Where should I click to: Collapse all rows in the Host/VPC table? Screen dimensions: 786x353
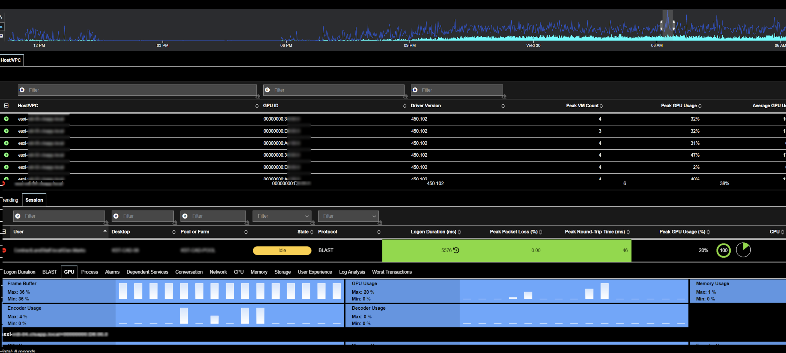(x=6, y=105)
